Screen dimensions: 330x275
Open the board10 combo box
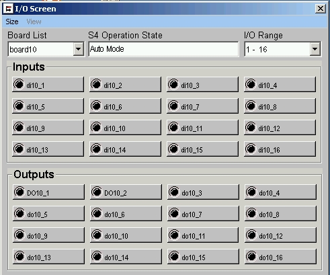(46, 49)
